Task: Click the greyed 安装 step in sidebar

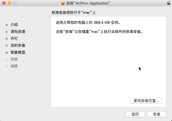Action: 14,59
